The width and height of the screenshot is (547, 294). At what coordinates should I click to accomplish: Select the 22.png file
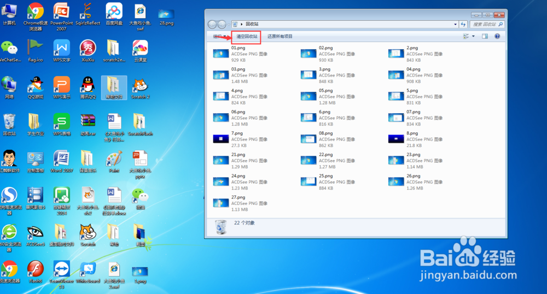[328, 161]
